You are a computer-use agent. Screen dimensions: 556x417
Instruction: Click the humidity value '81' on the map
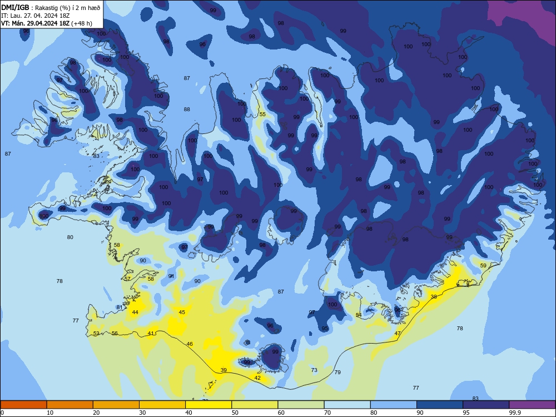(120, 307)
